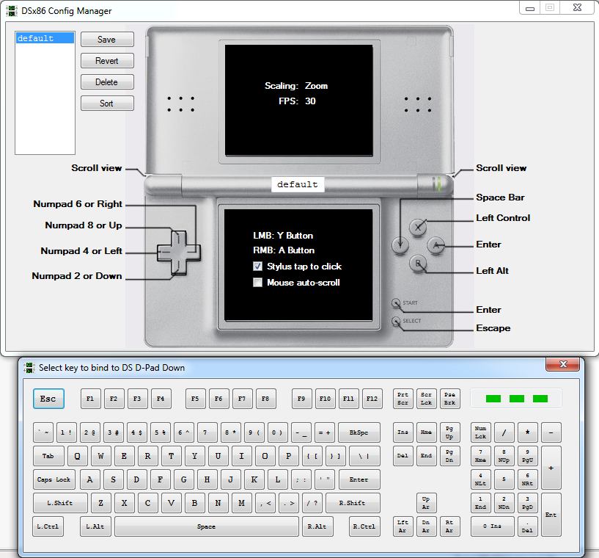Choose the numpad 8 NUp key
Image resolution: width=599 pixels, height=558 pixels.
(x=504, y=456)
